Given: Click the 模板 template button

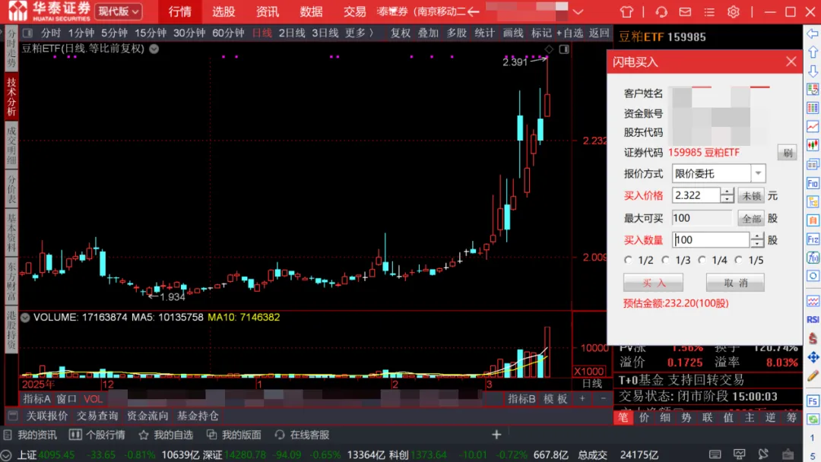Looking at the screenshot, I should [556, 399].
